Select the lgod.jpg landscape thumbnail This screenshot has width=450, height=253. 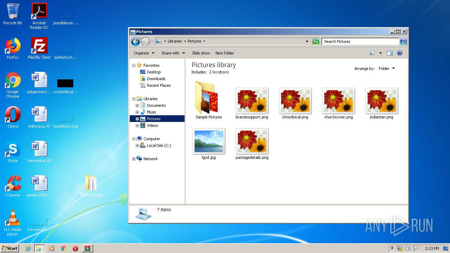click(x=209, y=141)
